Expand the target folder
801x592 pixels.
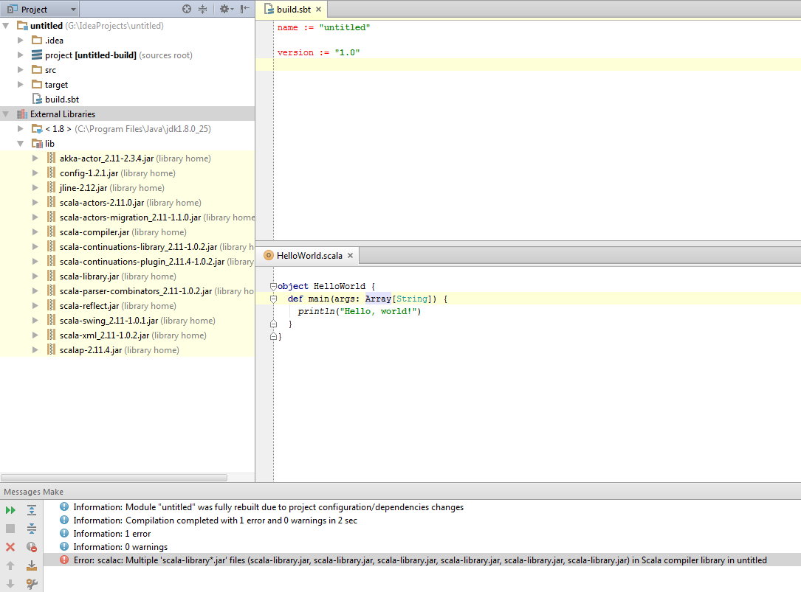coord(21,85)
